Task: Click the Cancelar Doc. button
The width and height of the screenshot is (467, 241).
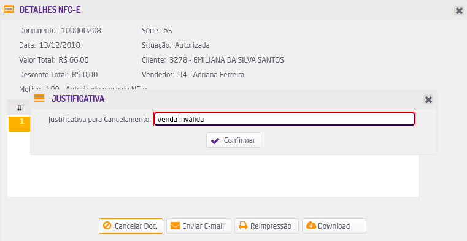Action: point(131,226)
